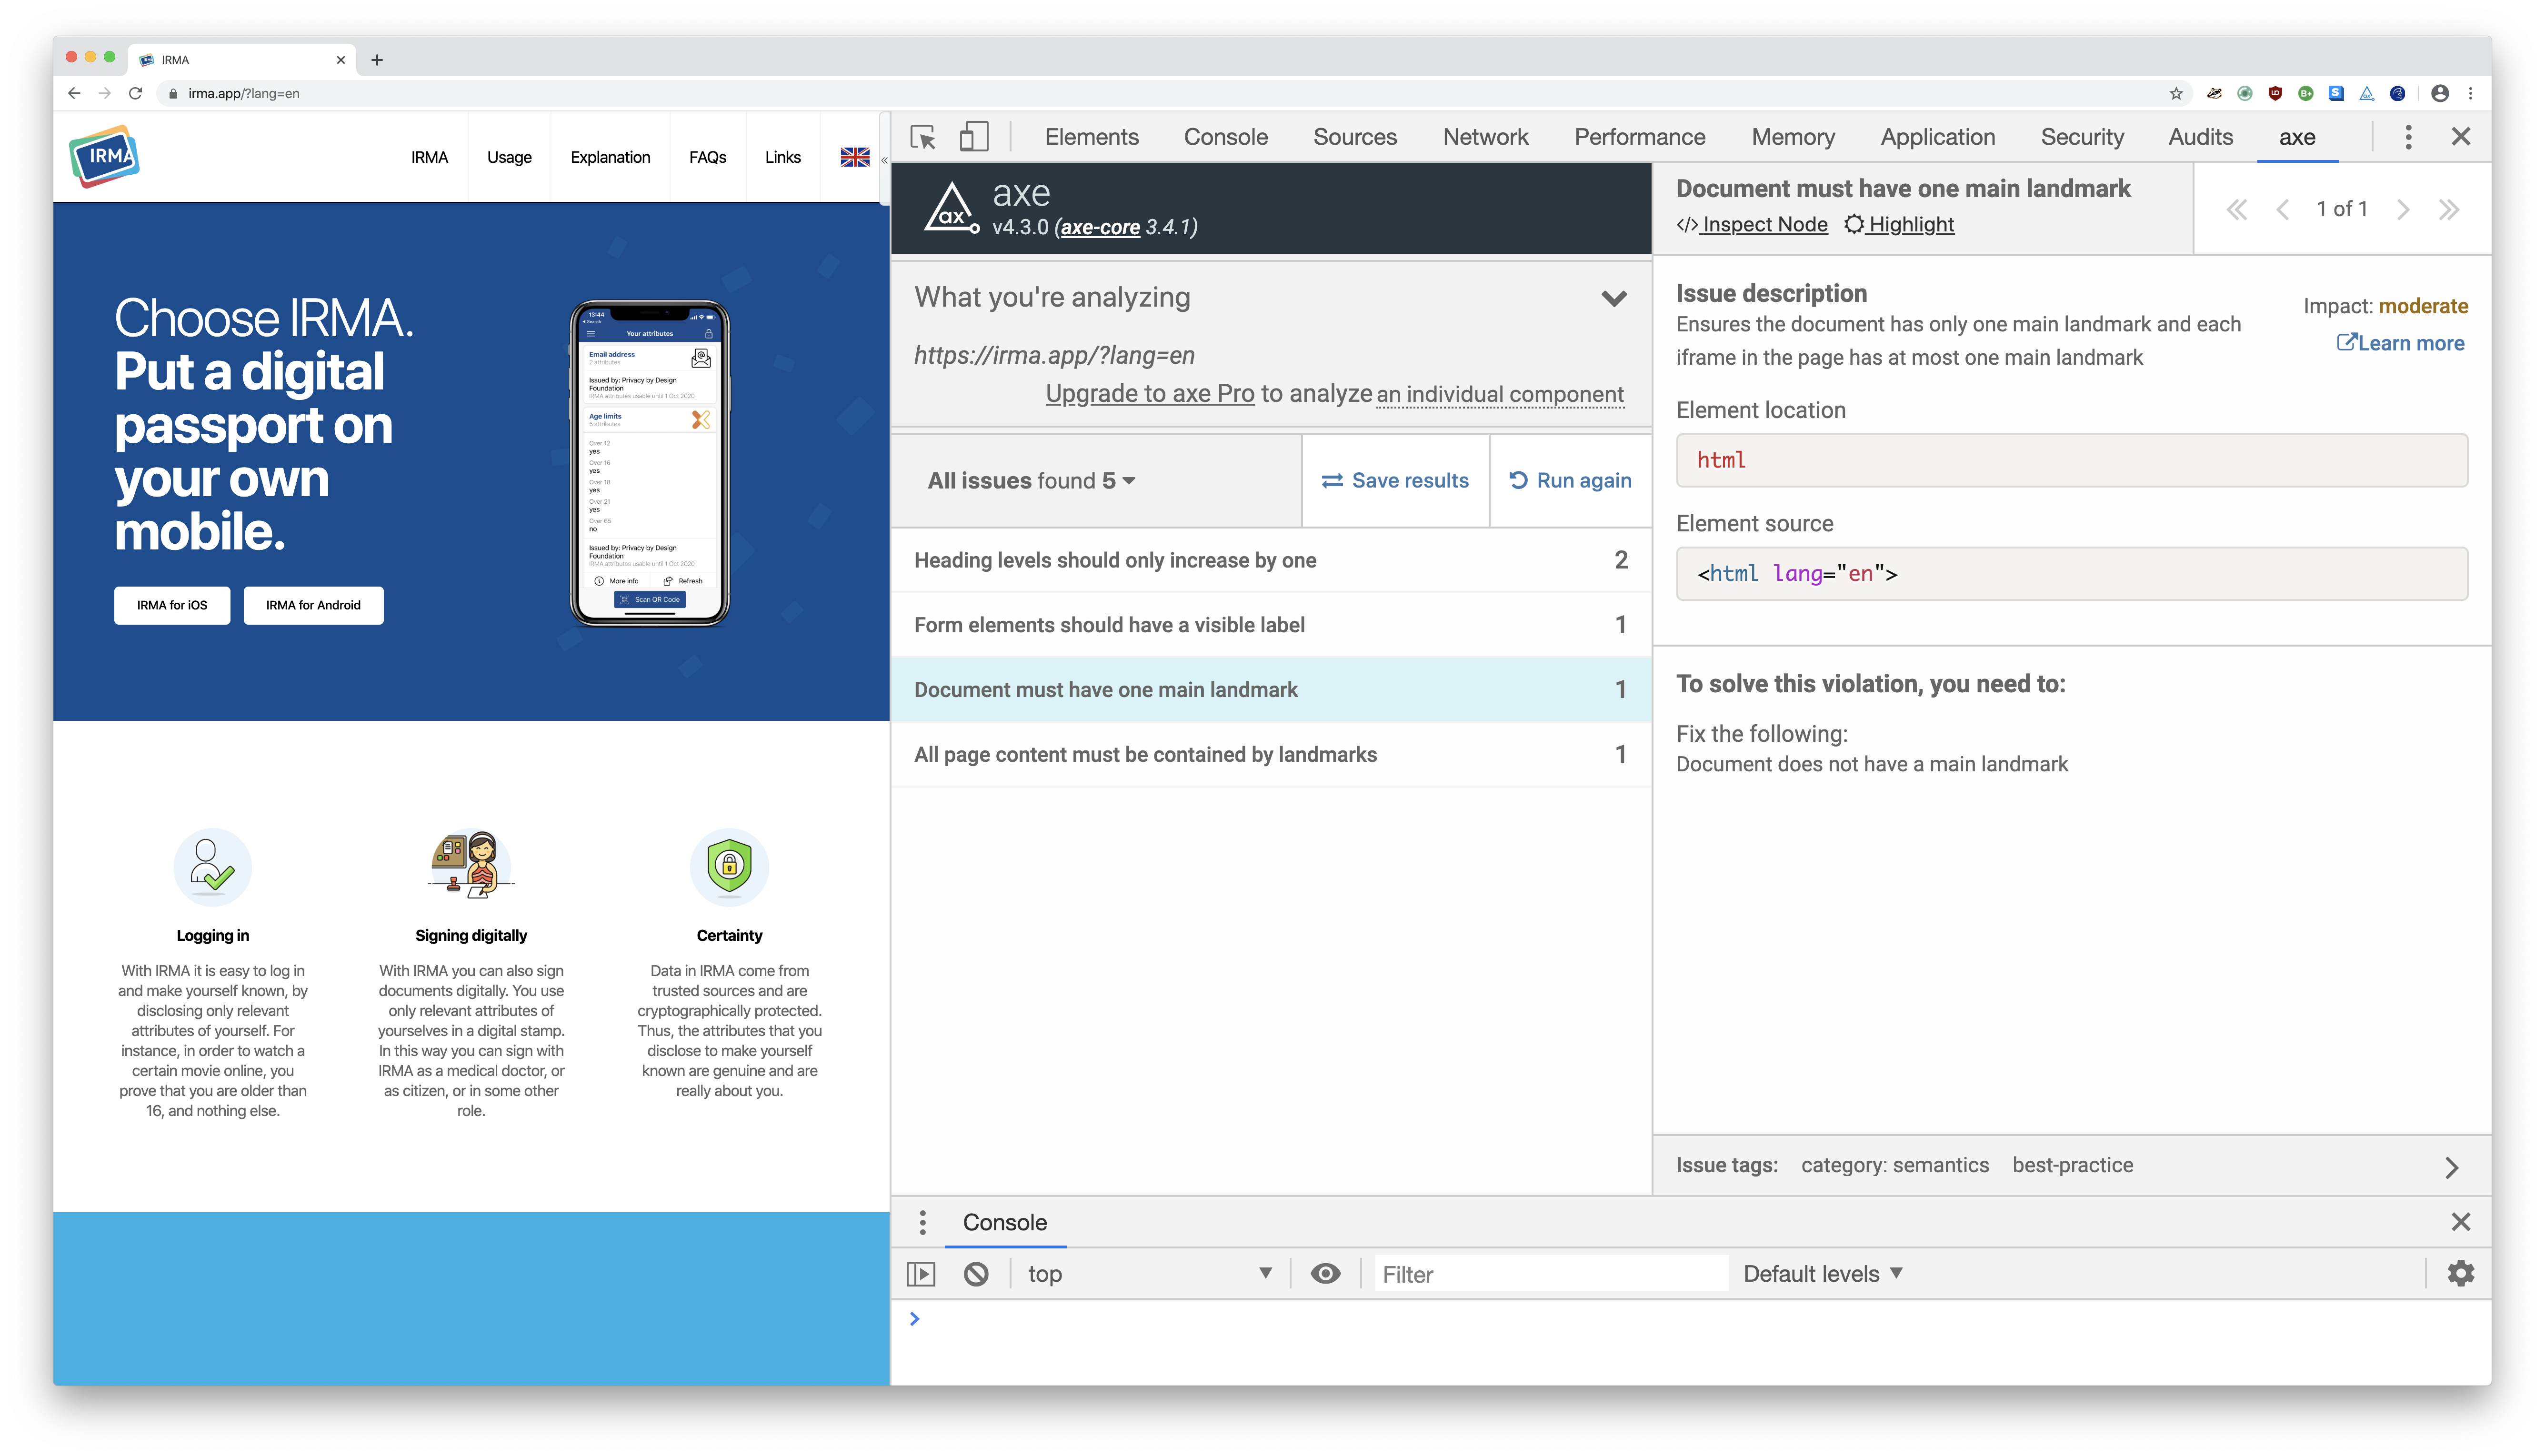Select Heading levels should only increase by one

click(x=1270, y=560)
